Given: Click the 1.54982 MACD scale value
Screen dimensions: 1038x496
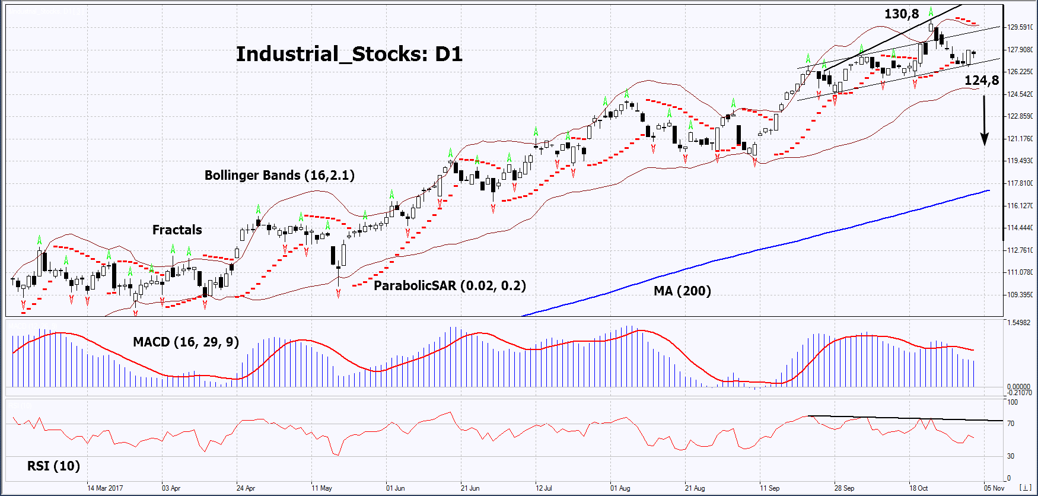Looking at the screenshot, I should click(x=1019, y=323).
